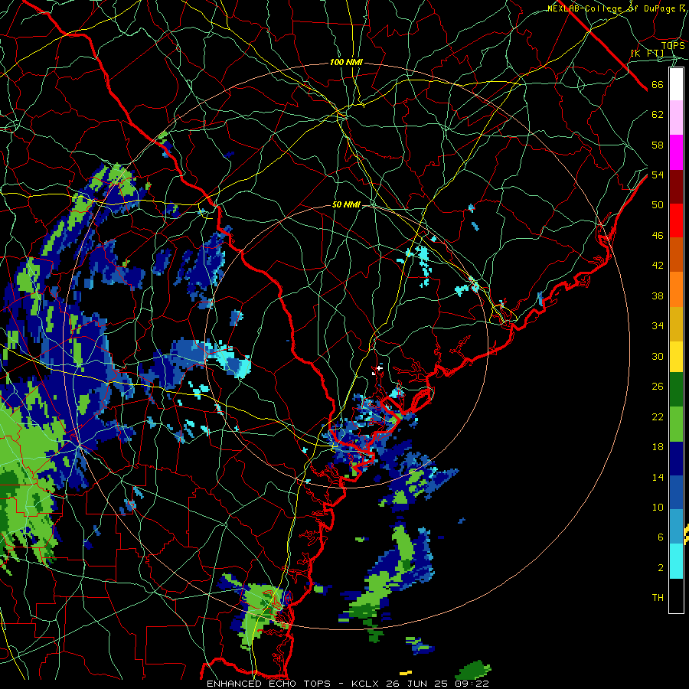Choose the dark orange legend swatch
The height and width of the screenshot is (689, 689).
coord(676,254)
